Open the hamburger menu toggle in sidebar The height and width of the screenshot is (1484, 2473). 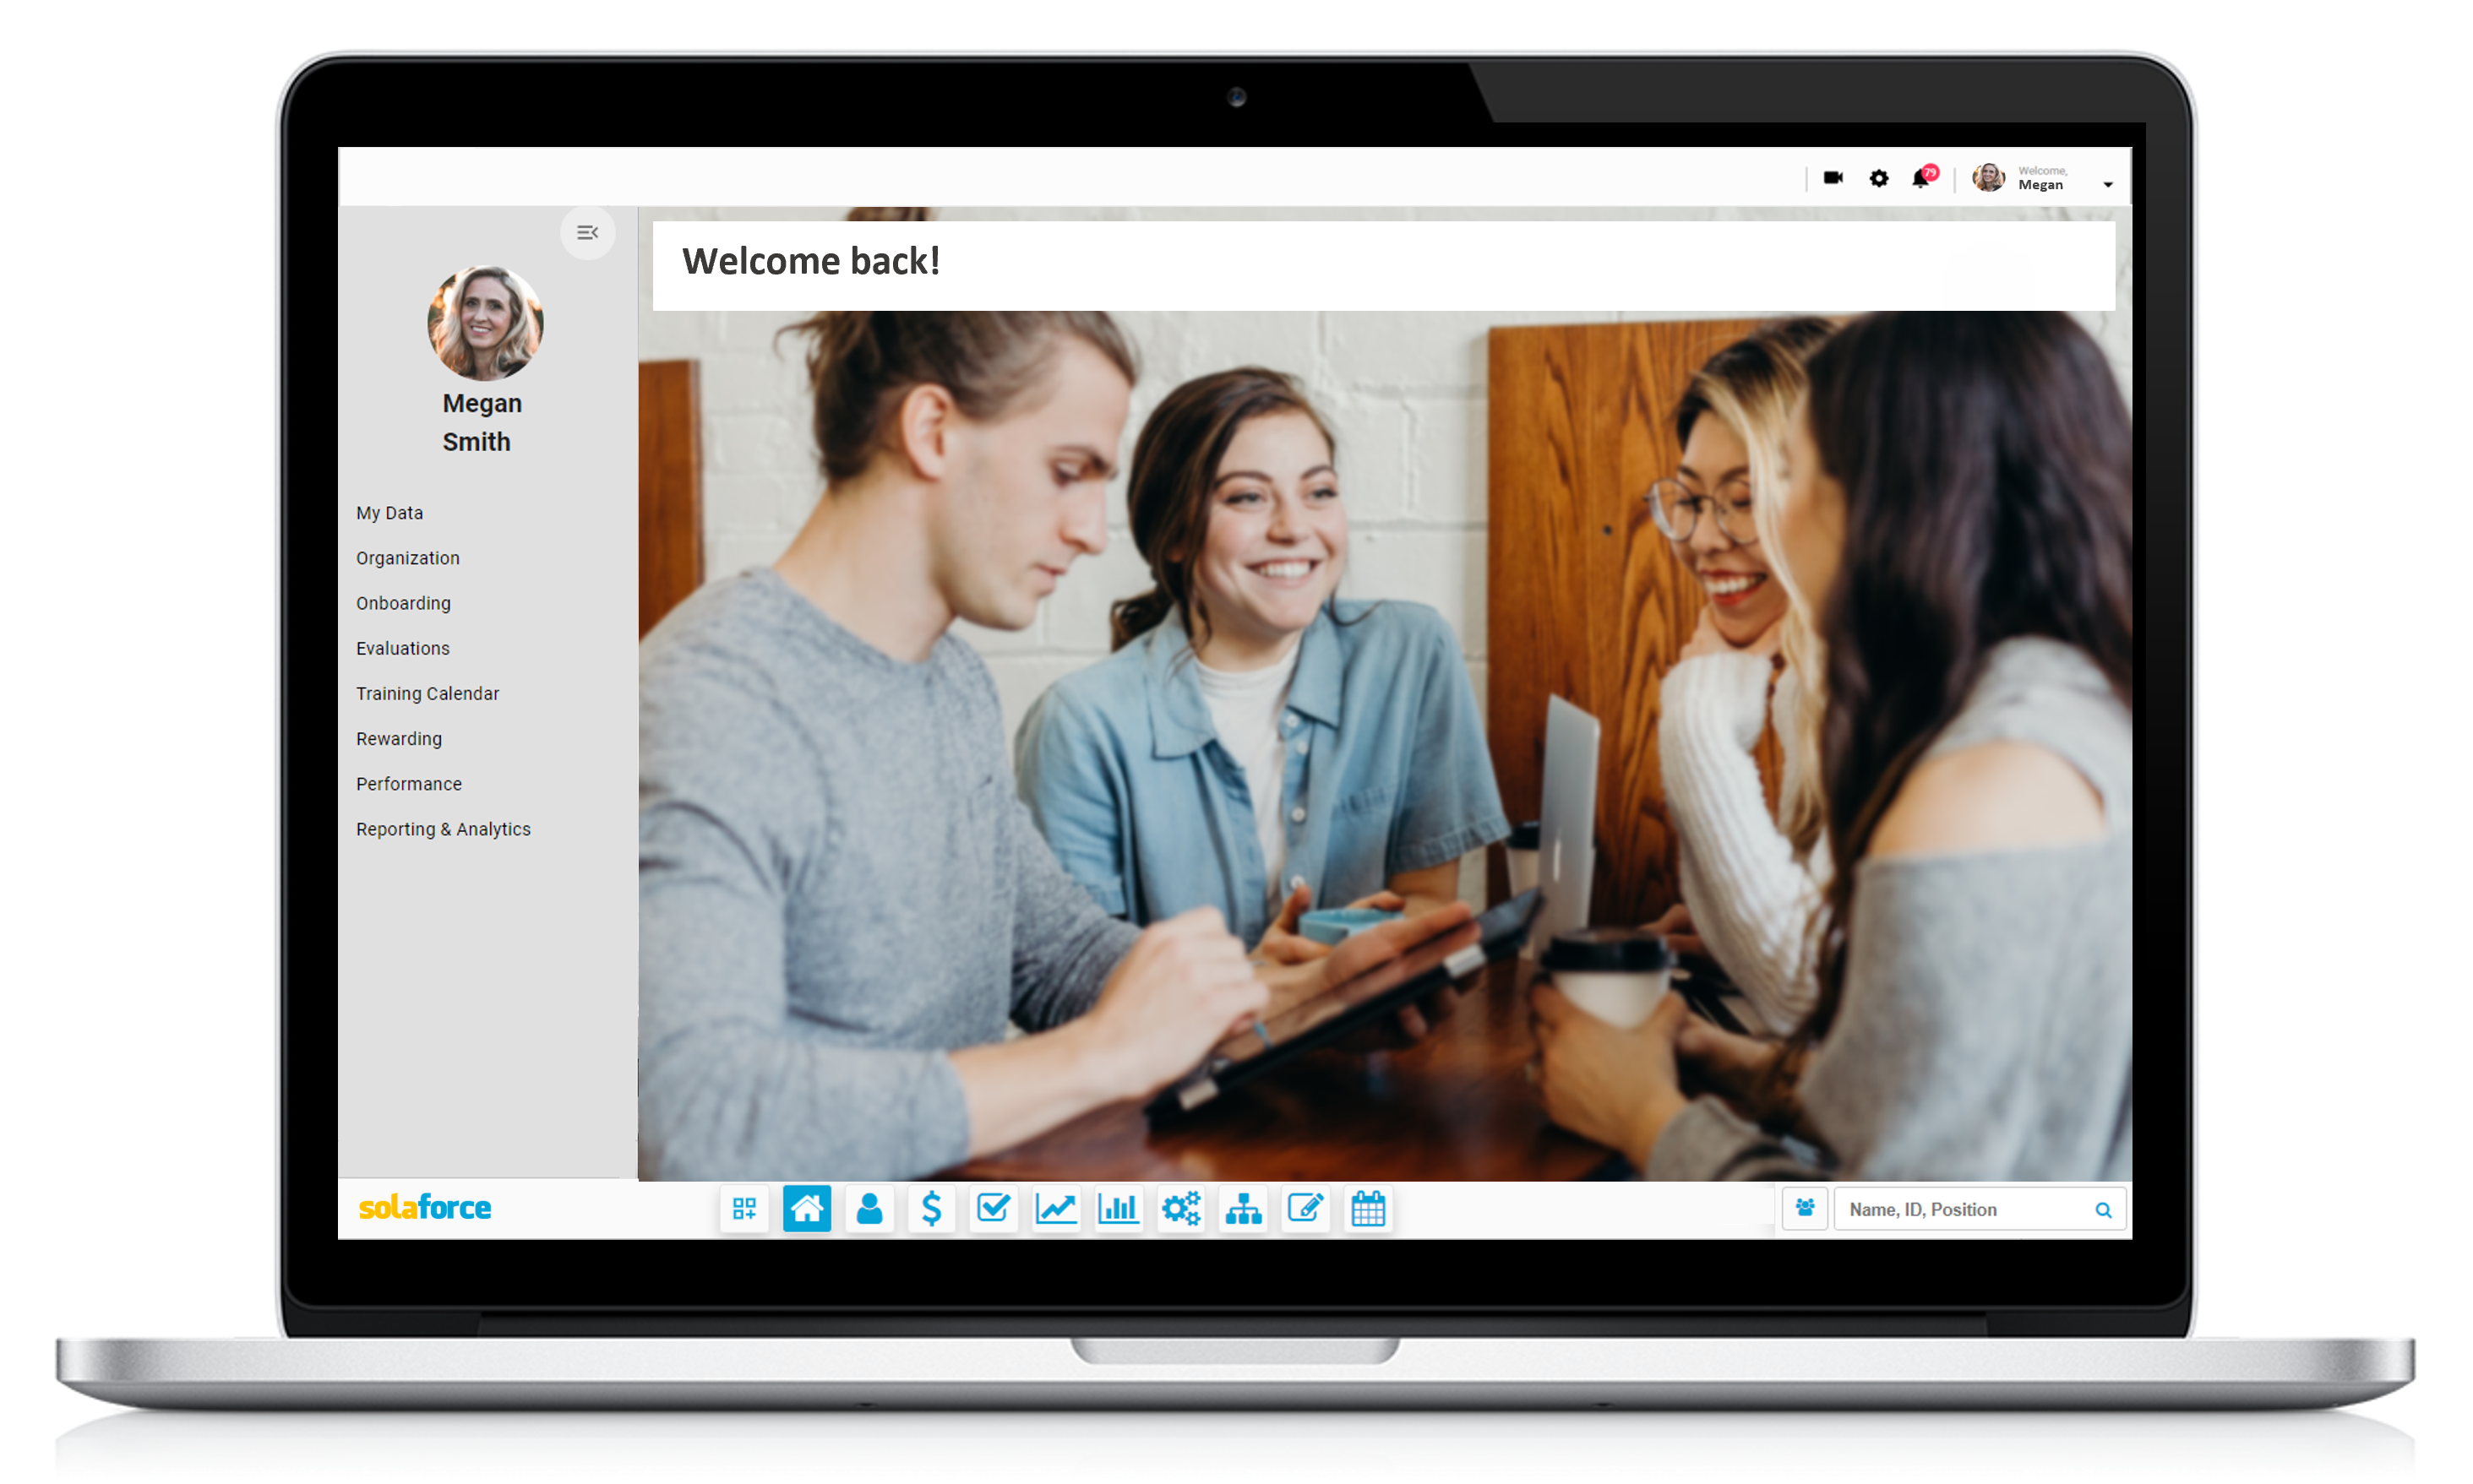coord(588,231)
